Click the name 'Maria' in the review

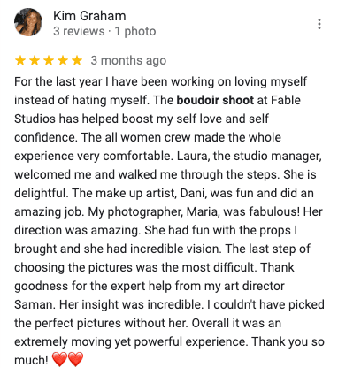coord(203,211)
